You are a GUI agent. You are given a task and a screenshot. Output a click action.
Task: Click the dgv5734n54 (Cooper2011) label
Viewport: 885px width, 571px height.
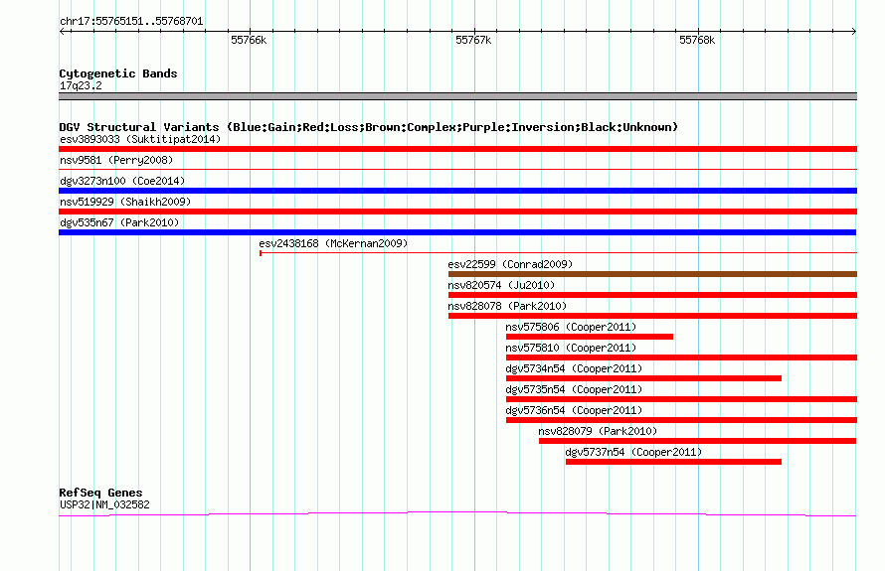574,368
